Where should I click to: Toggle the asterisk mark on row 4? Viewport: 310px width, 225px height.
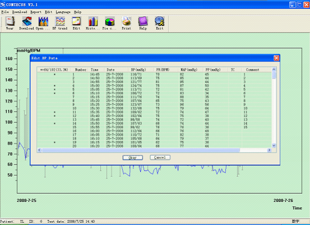coord(54,86)
